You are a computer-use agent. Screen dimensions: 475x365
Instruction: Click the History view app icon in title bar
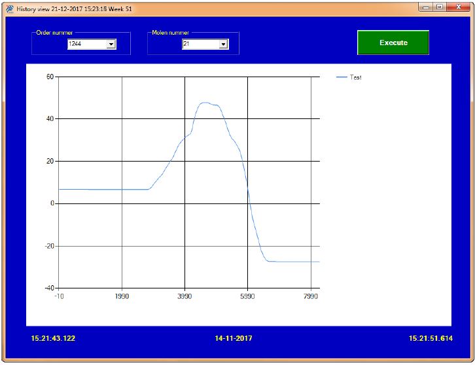tap(10, 9)
